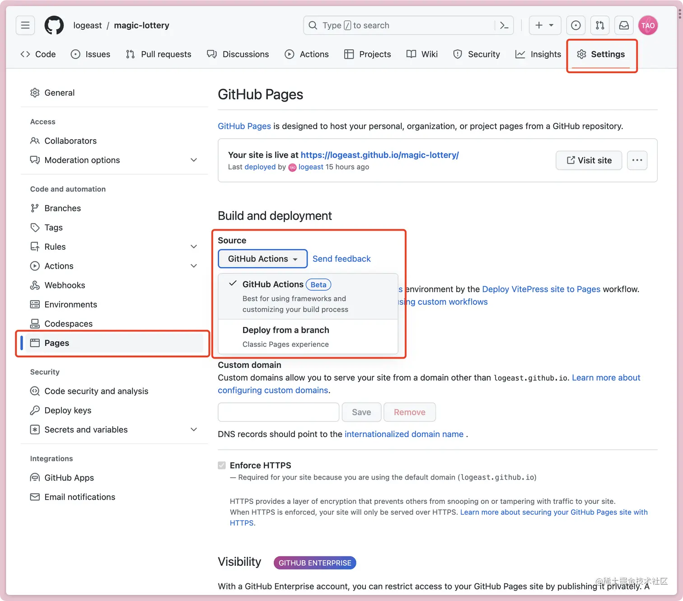Image resolution: width=683 pixels, height=601 pixels.
Task: Open the securing GitHub Pages with HTTPS link
Action: coord(554,512)
